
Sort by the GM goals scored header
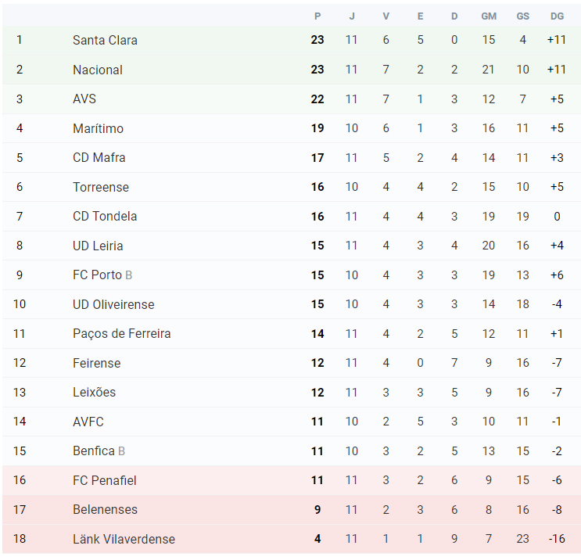(489, 16)
